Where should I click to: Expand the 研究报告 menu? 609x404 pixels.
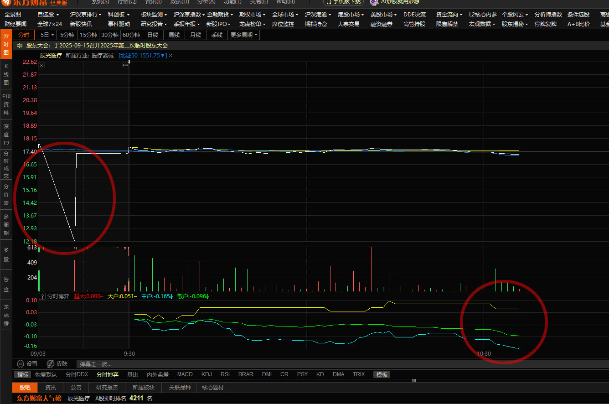tap(154, 24)
